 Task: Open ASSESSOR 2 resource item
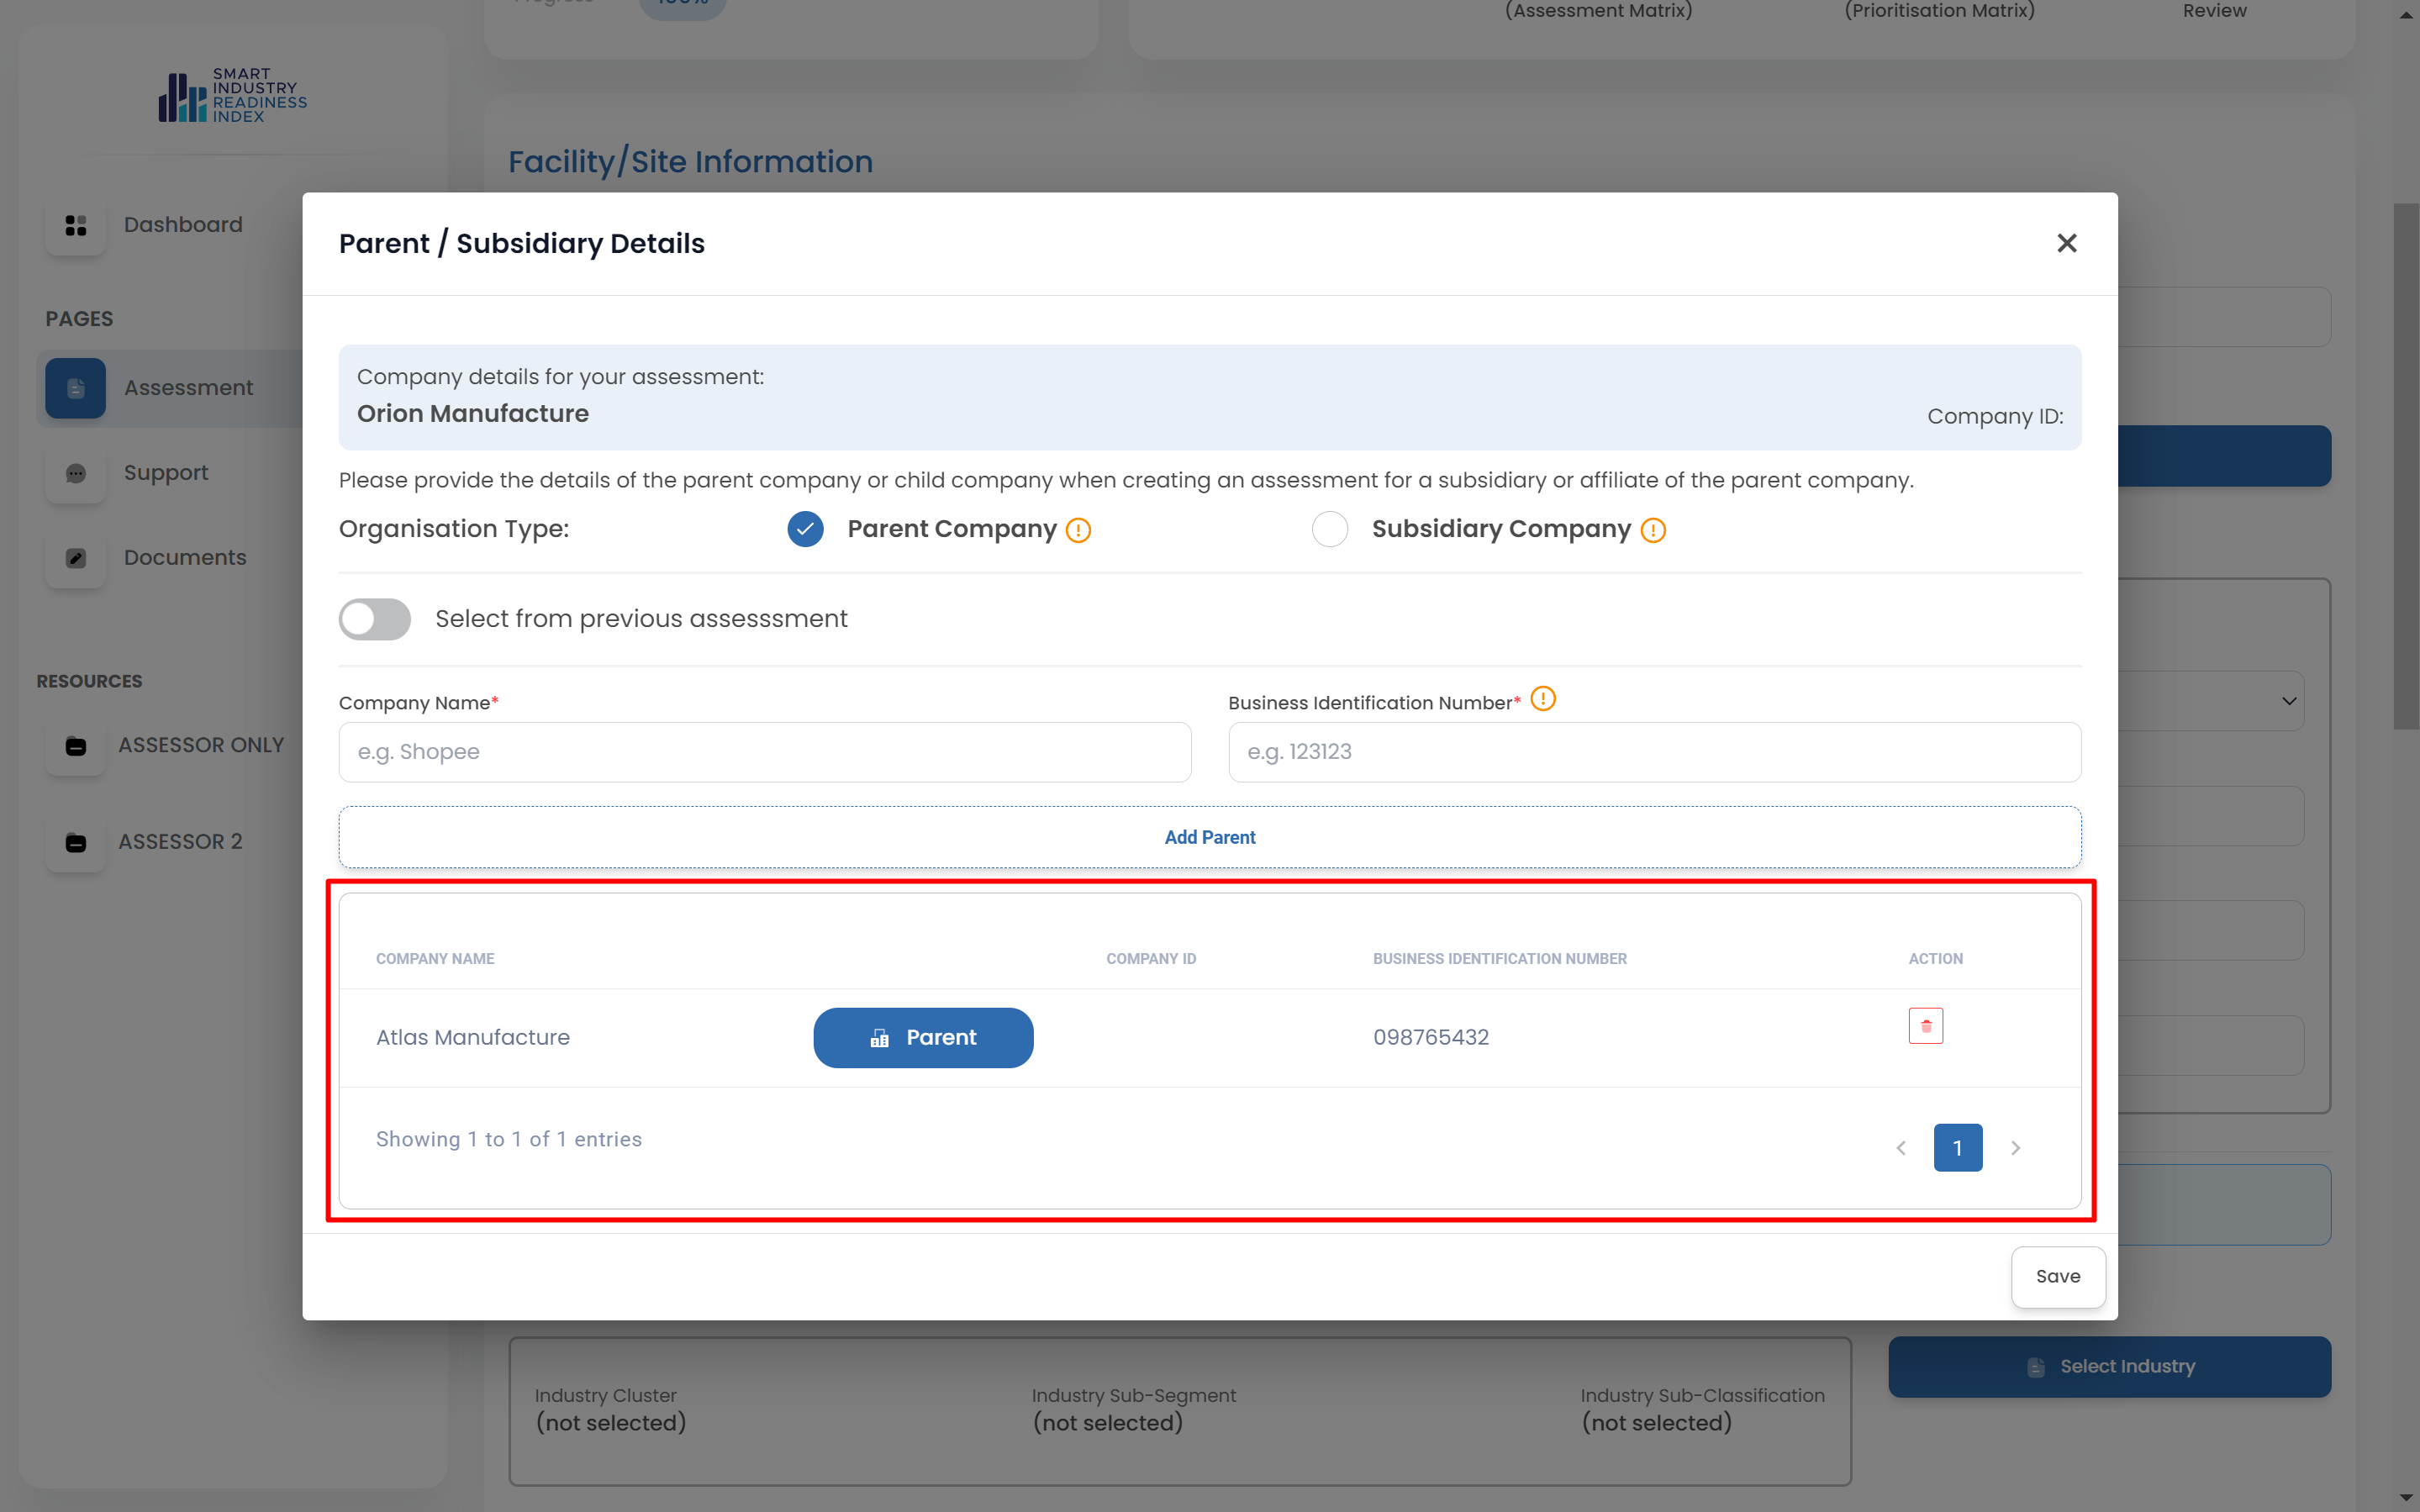point(180,842)
